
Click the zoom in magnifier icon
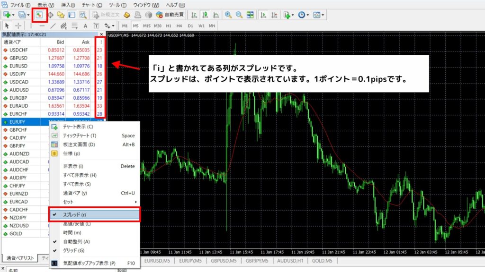[228, 15]
